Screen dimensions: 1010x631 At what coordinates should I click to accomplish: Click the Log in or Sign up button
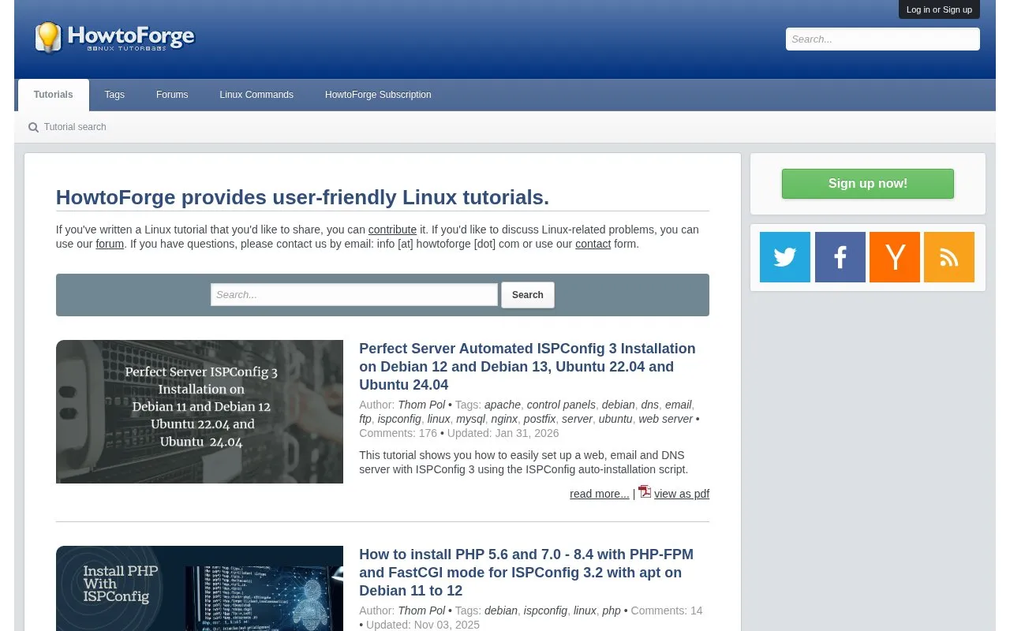coord(939,9)
